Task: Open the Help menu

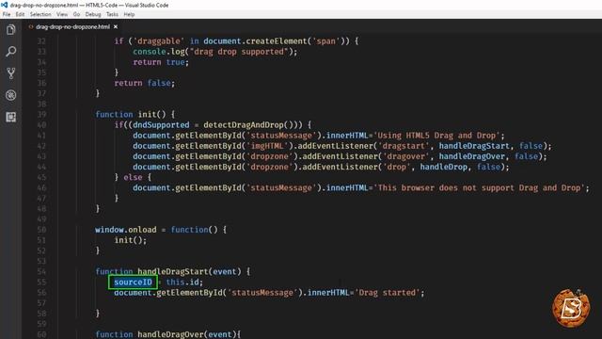Action: [x=129, y=14]
